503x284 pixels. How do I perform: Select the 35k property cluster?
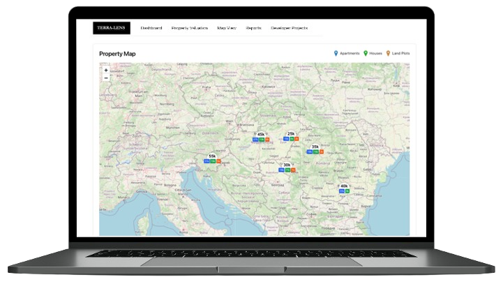(315, 147)
